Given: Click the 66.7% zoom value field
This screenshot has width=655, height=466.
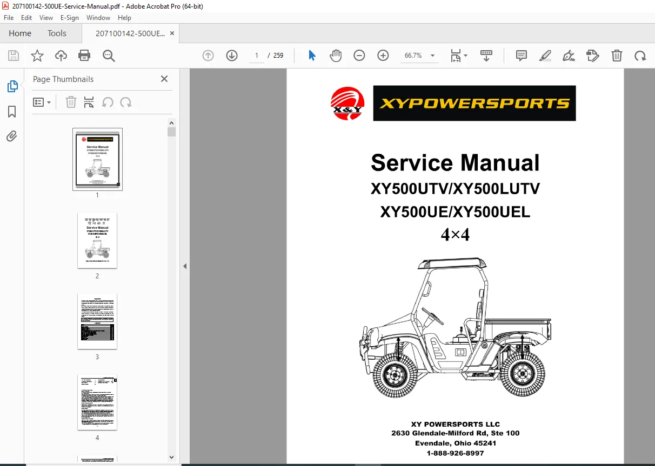Looking at the screenshot, I should tap(413, 56).
